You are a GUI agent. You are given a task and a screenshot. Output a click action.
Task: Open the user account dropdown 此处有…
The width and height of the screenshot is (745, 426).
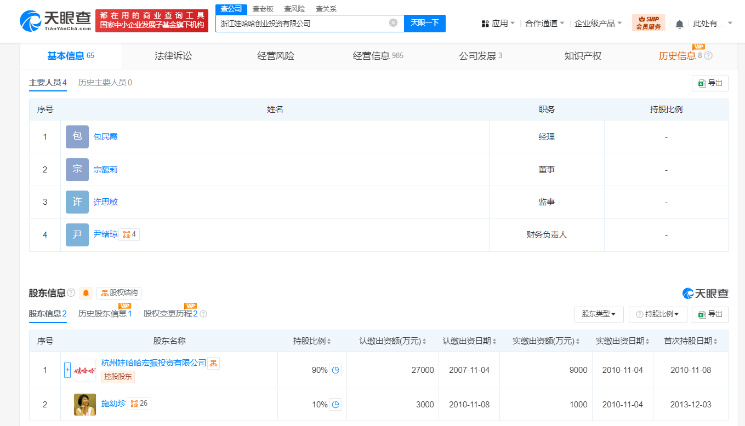713,24
